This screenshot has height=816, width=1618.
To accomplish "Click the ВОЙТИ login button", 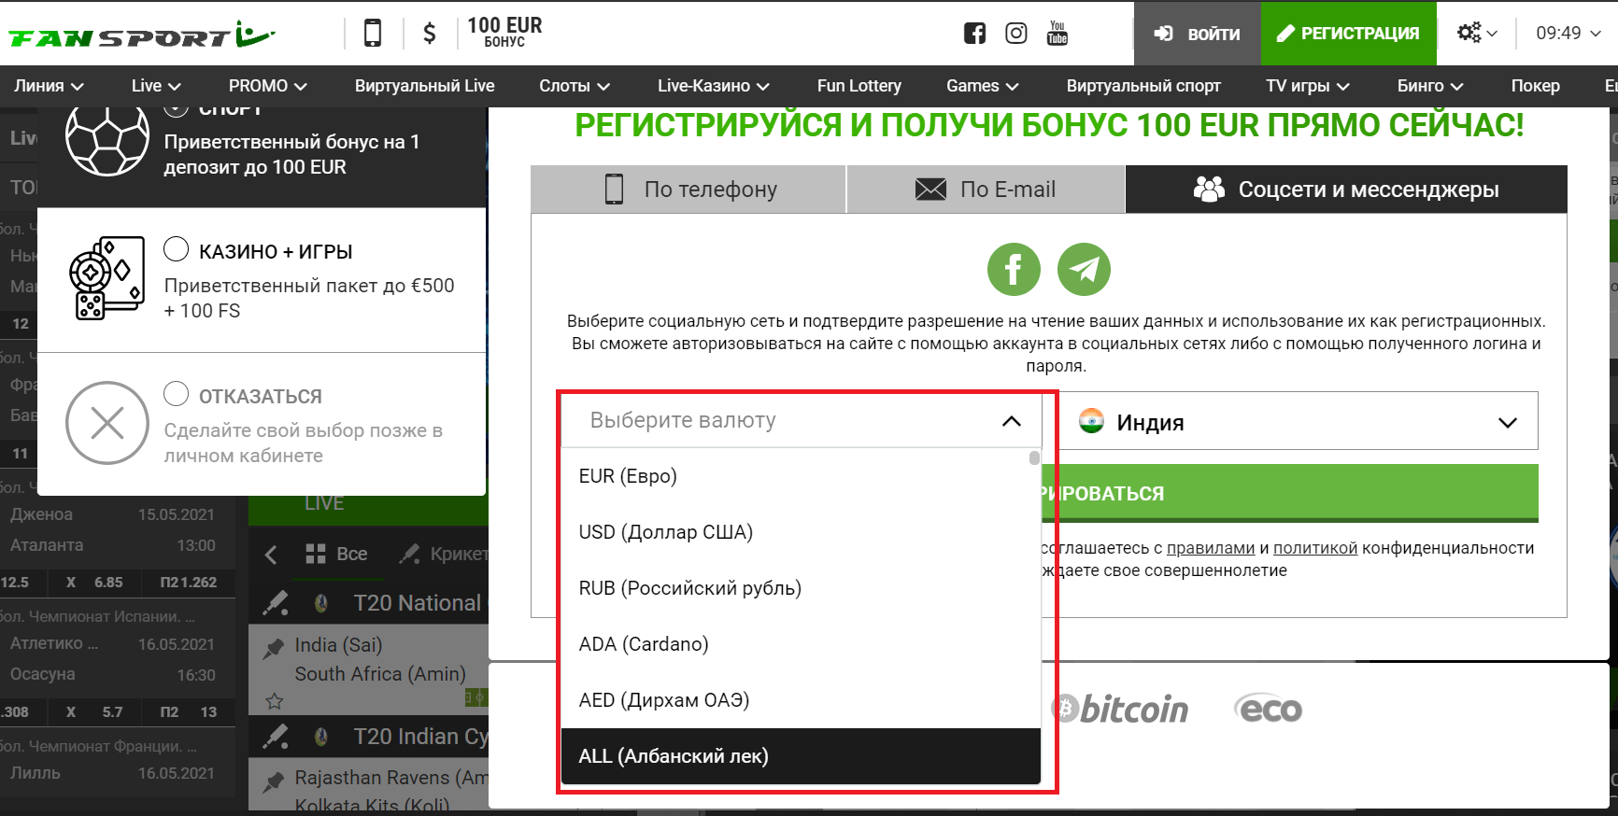I will pos(1198,34).
